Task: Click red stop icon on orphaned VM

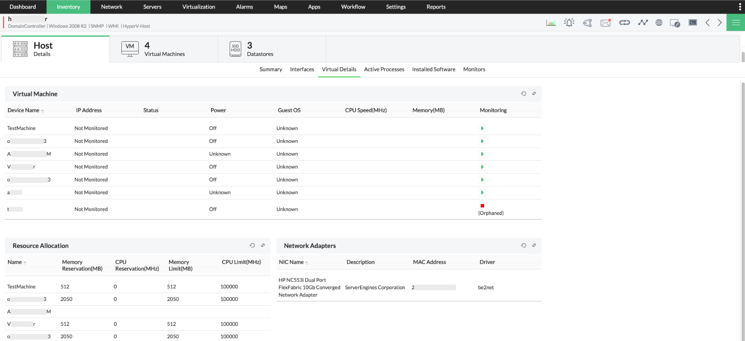Action: 482,206
